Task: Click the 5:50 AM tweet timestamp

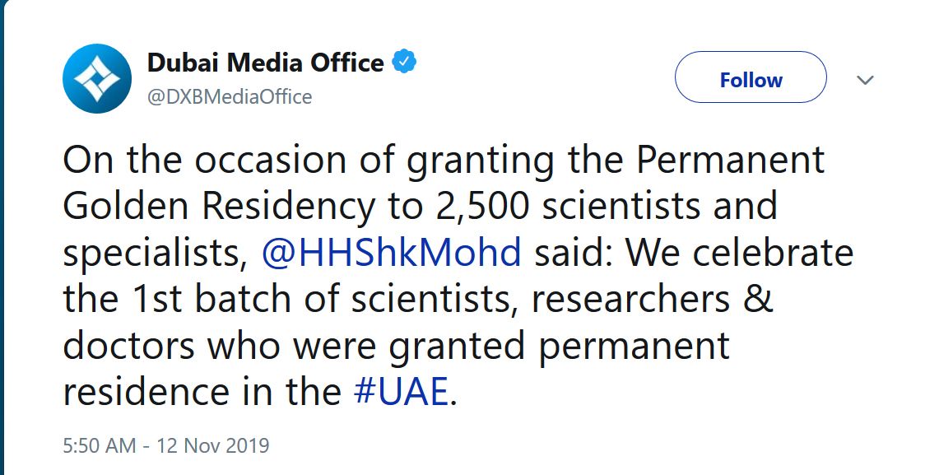Action: pos(99,446)
